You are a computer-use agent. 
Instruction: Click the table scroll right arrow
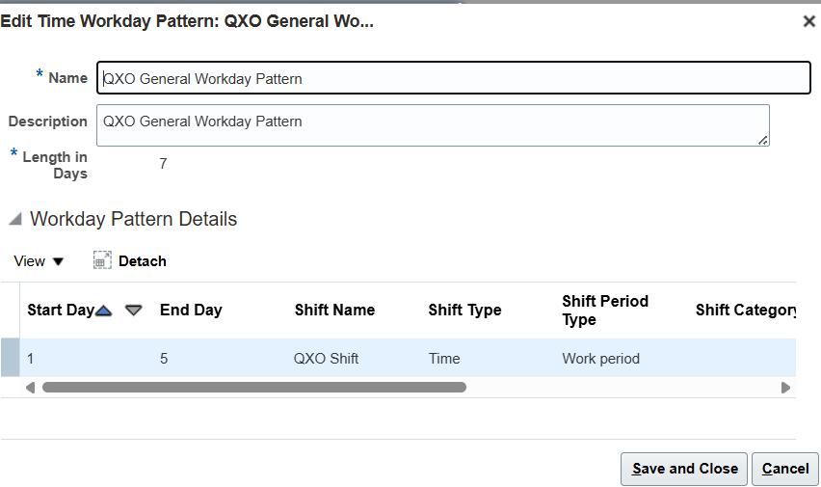(785, 388)
